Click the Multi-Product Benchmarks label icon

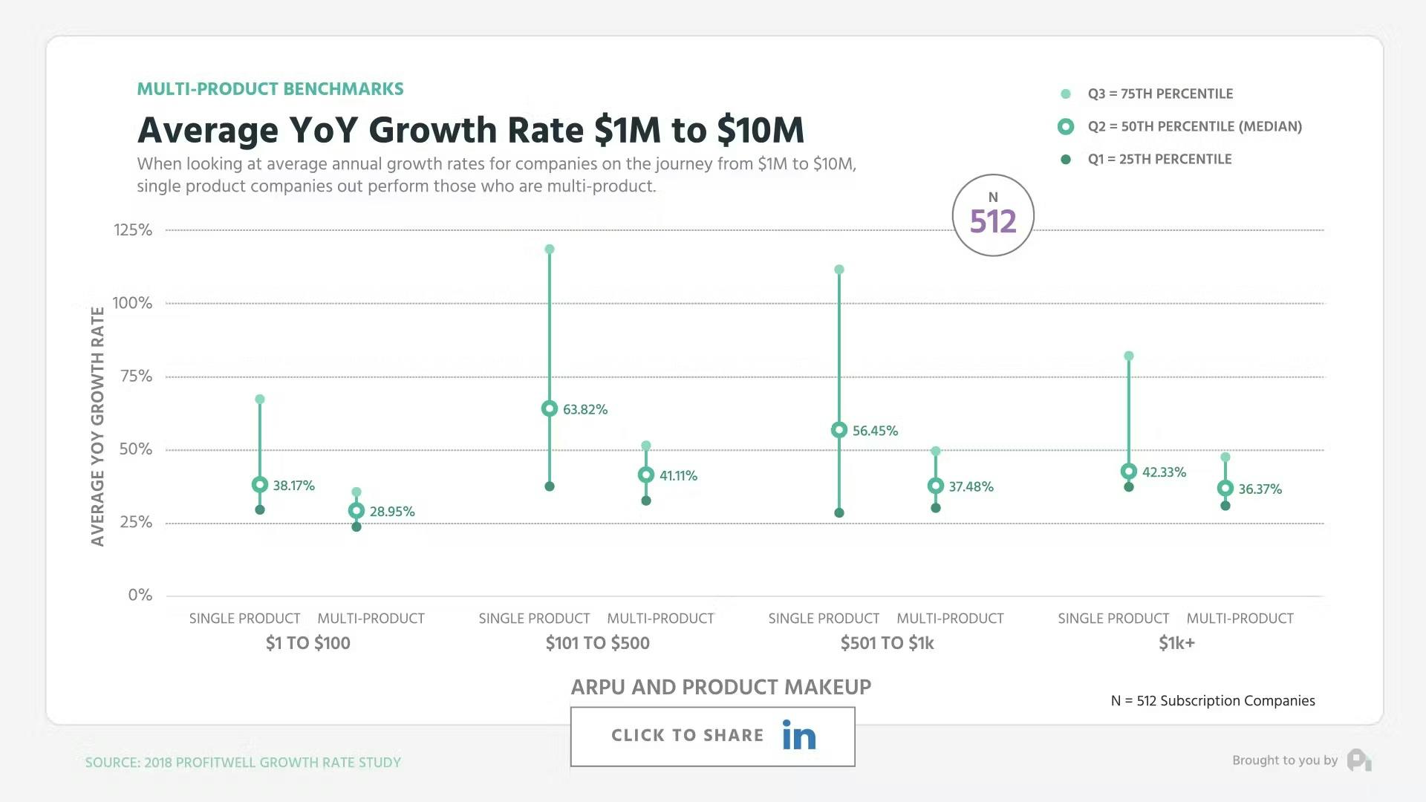click(271, 88)
